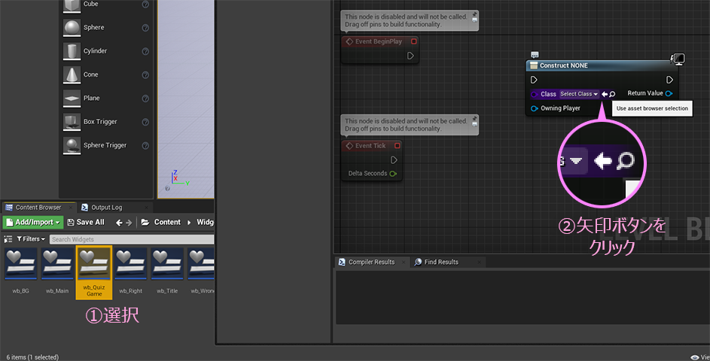This screenshot has width=710, height=361.
Task: Open help for Cone item
Action: pyautogui.click(x=145, y=75)
